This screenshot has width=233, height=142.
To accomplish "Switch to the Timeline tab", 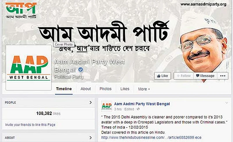I will (x=64, y=89).
